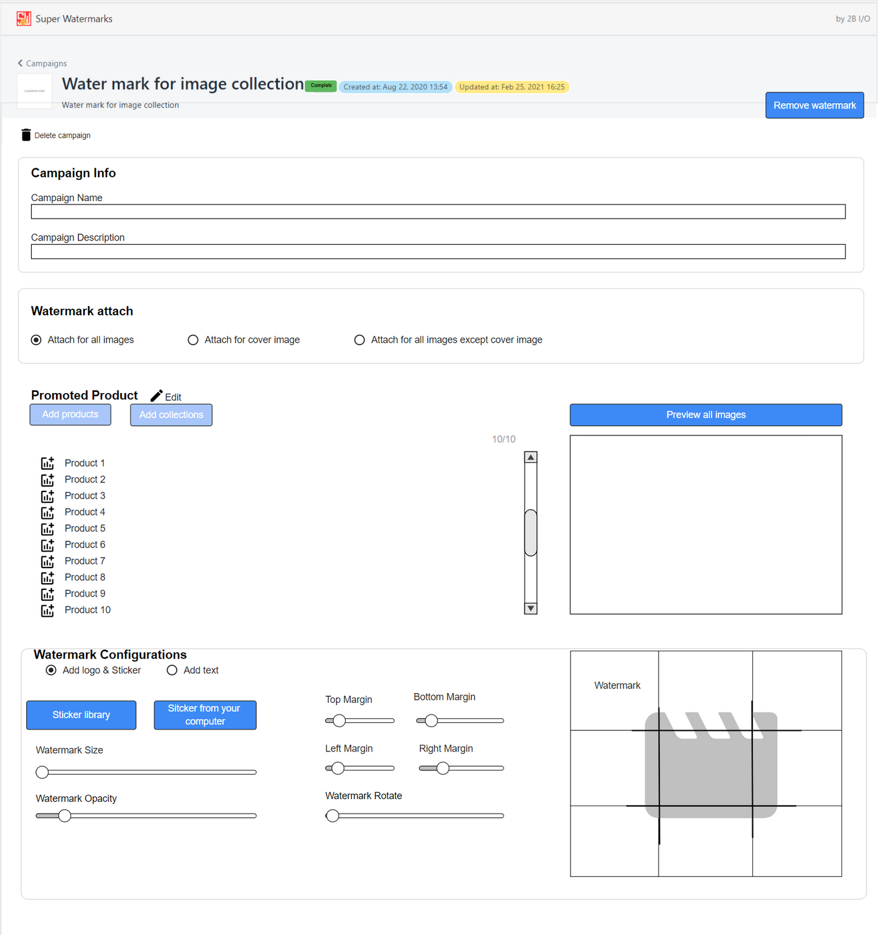Click the icon beside Product 4

47,512
